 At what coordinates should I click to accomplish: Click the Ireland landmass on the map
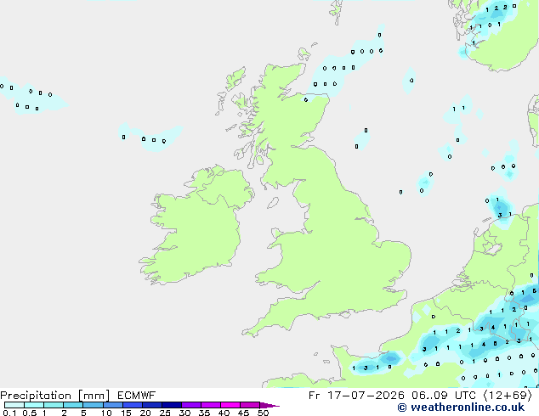200,227
